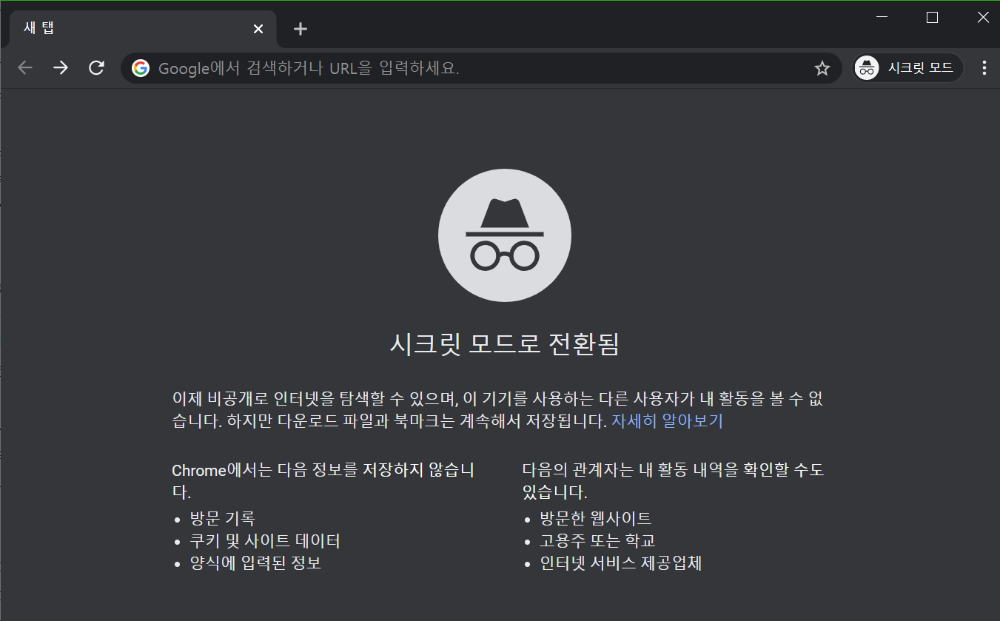Click the 방문 기록 list item
This screenshot has height=621, width=1000.
pyautogui.click(x=222, y=518)
